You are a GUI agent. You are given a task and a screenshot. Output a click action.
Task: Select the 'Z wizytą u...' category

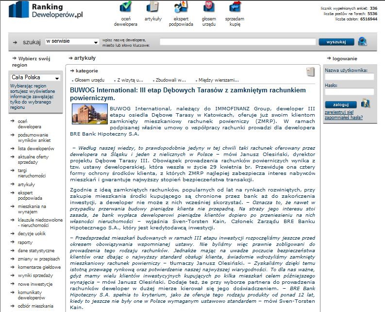[x=130, y=80]
